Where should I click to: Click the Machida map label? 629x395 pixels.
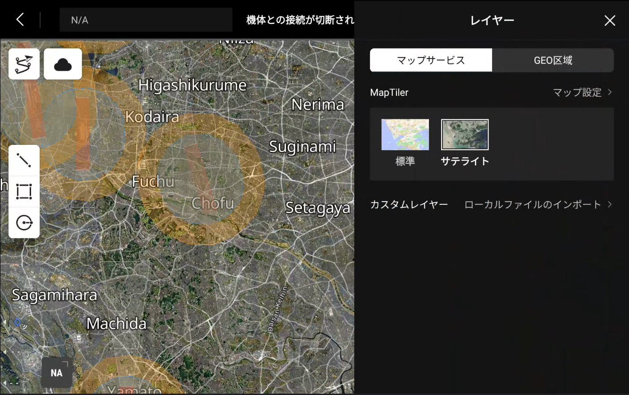point(116,323)
